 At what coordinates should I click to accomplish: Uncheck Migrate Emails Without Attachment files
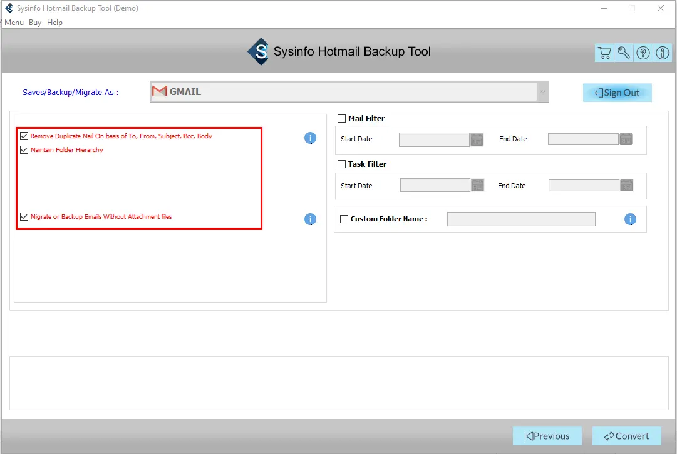click(24, 216)
